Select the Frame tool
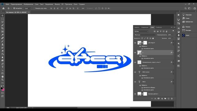 click(x=2, y=31)
